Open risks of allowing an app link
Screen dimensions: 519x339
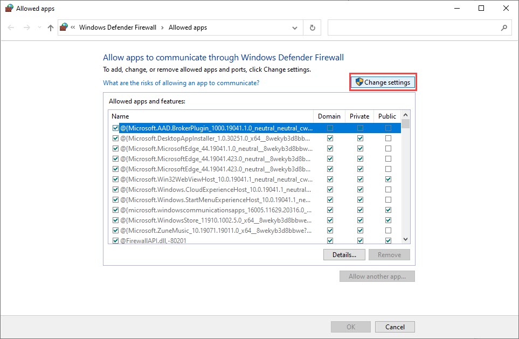point(181,83)
